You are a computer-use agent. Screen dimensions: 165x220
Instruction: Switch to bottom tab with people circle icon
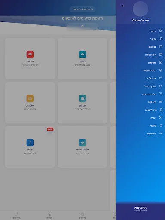(82, 215)
